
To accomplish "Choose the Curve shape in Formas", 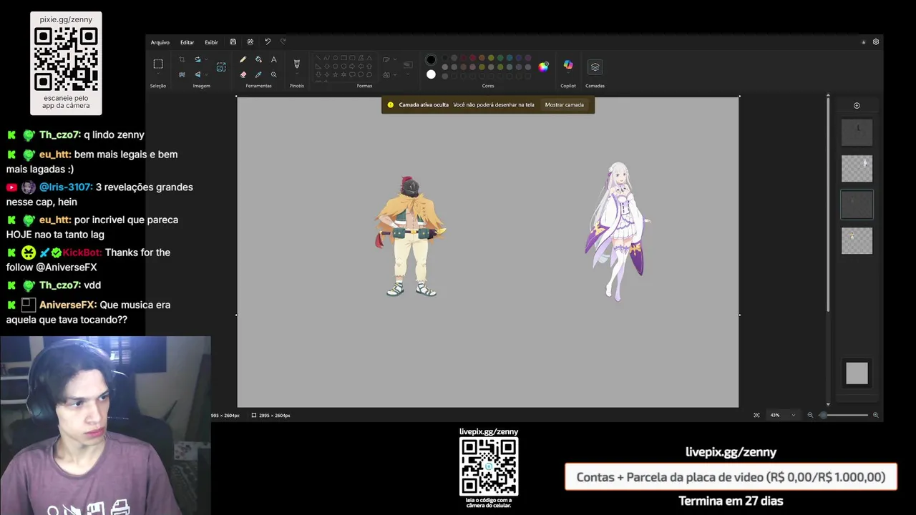I will tap(327, 58).
